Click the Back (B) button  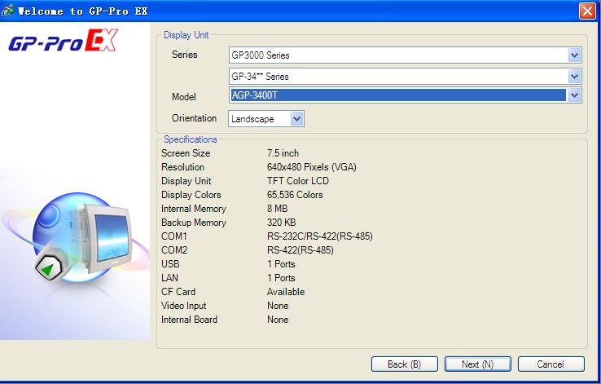[x=404, y=364]
